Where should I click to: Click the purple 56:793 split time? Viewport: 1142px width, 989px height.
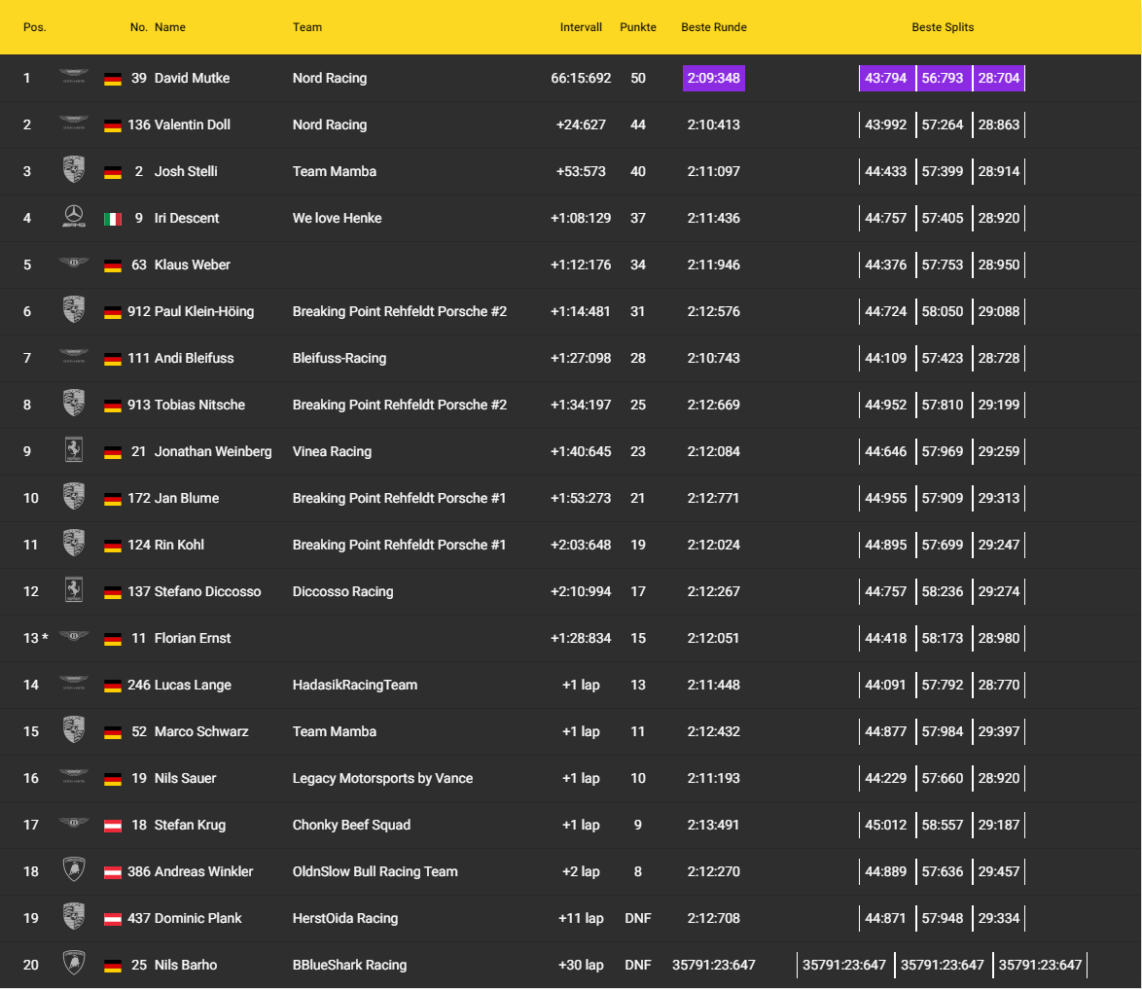click(x=943, y=78)
